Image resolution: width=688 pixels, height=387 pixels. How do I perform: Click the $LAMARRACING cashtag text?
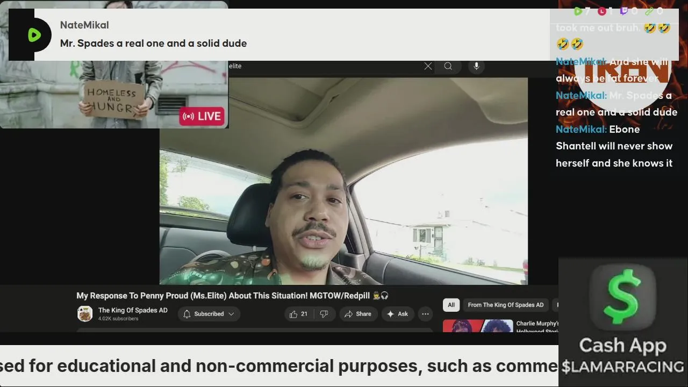pyautogui.click(x=622, y=367)
